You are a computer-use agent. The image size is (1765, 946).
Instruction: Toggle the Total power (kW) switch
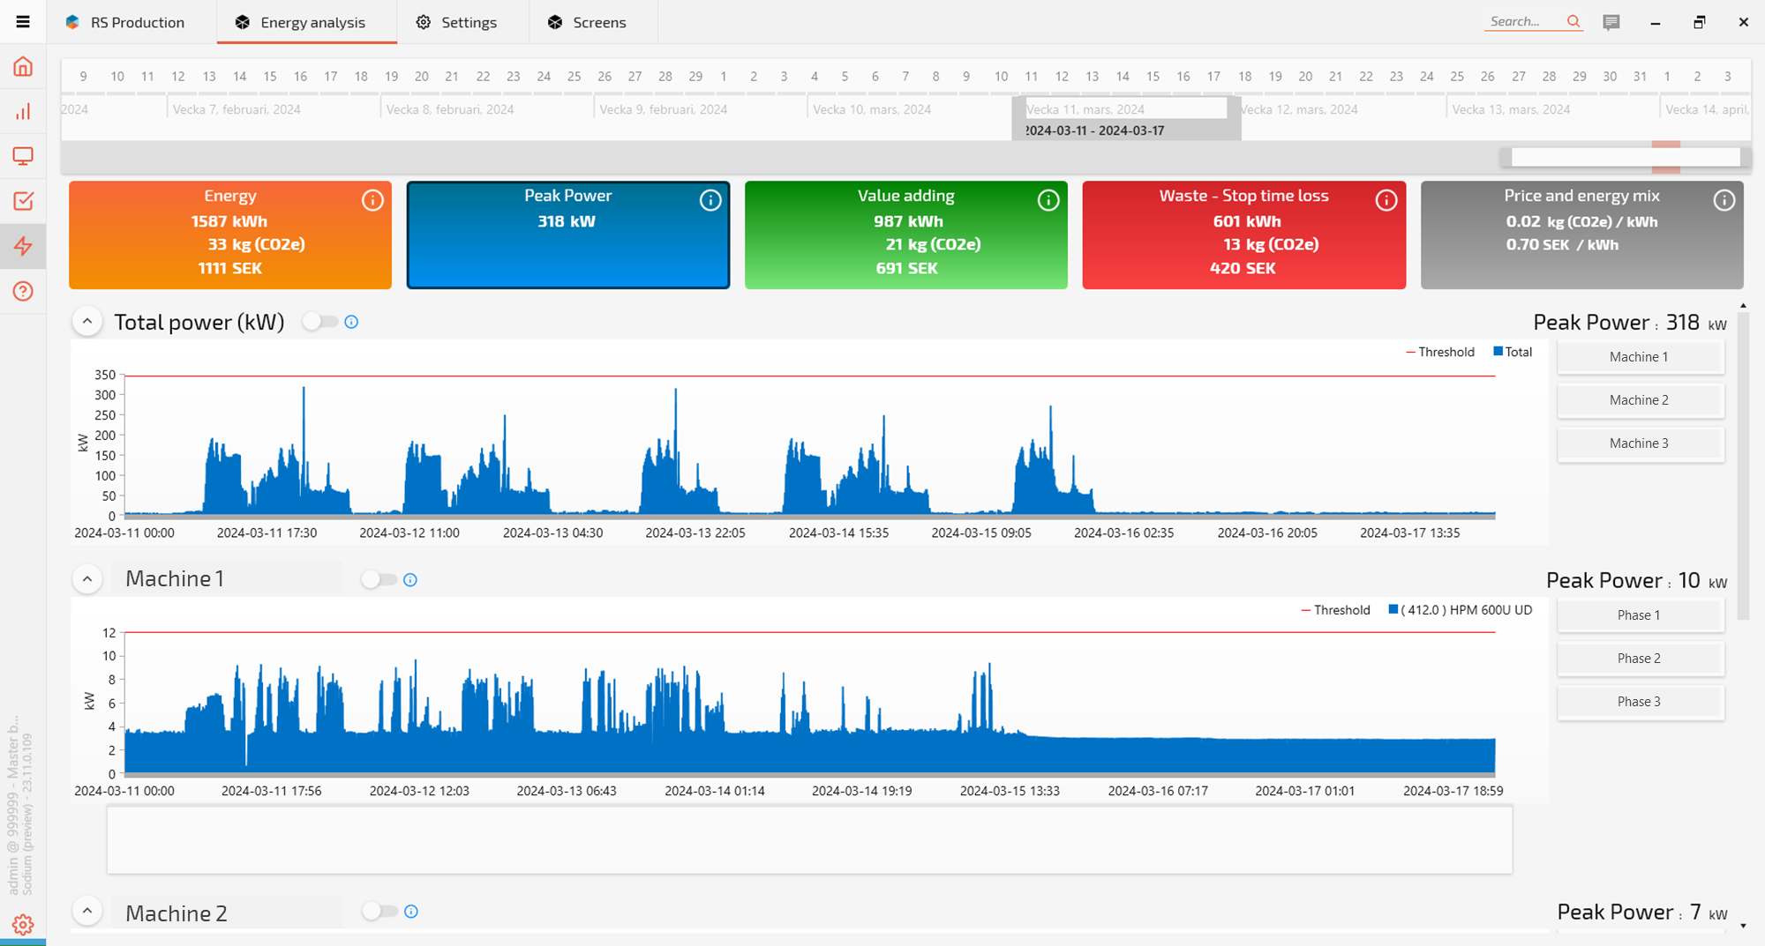[319, 322]
